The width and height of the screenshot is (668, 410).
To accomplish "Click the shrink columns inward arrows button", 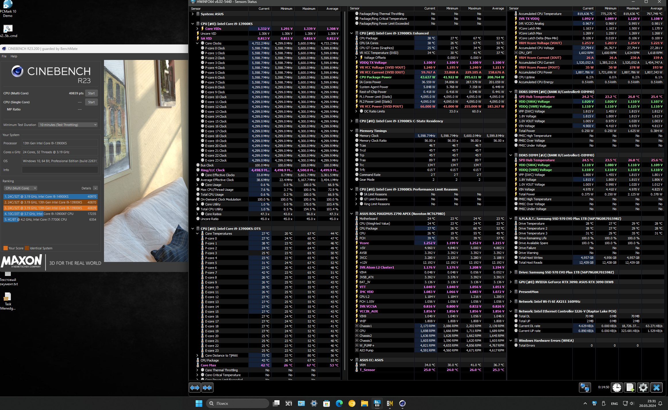I will coord(207,388).
